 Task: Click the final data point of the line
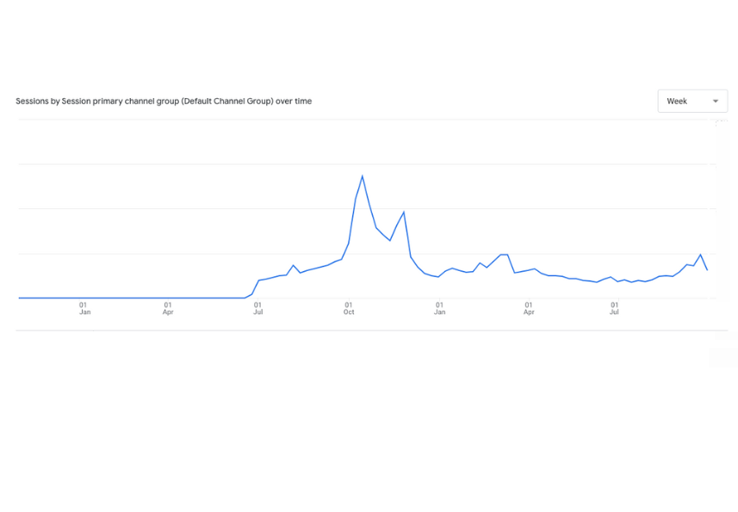707,270
